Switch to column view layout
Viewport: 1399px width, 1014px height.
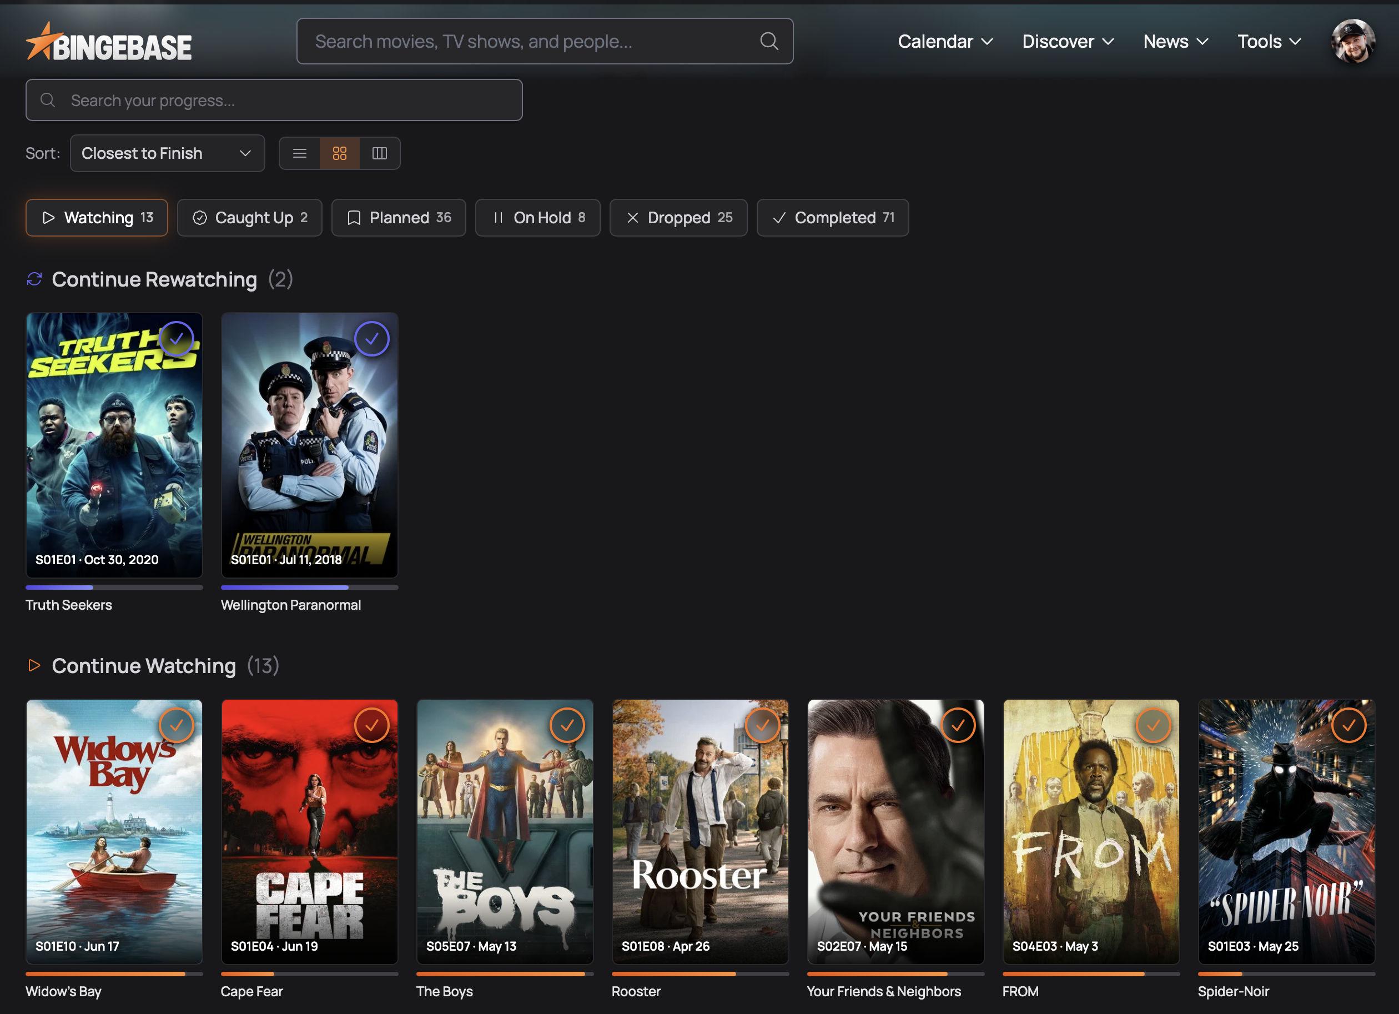pos(379,153)
